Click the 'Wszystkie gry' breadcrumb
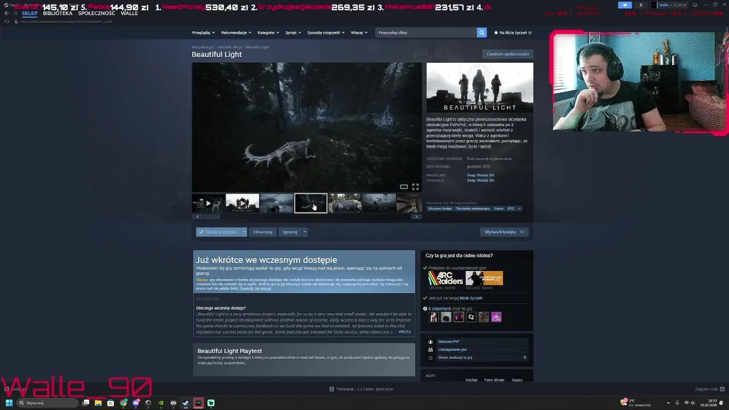The image size is (729, 410). point(203,47)
